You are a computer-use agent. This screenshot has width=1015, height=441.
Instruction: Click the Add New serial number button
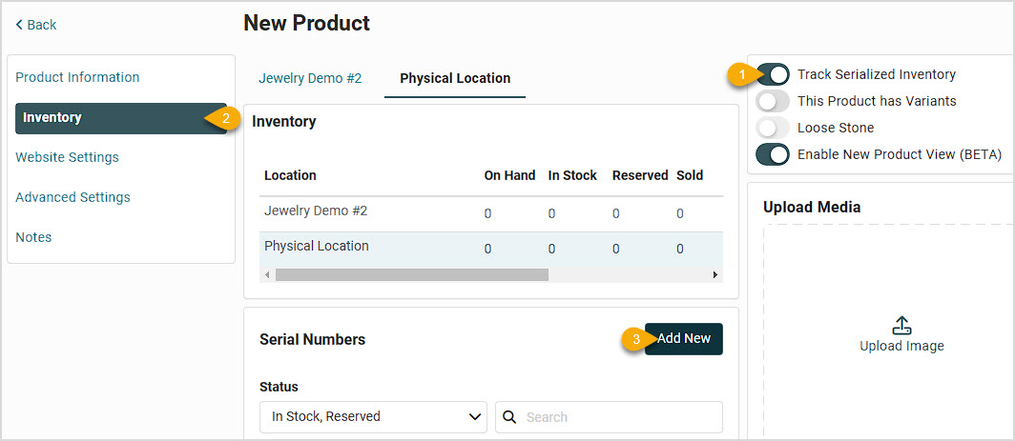684,339
